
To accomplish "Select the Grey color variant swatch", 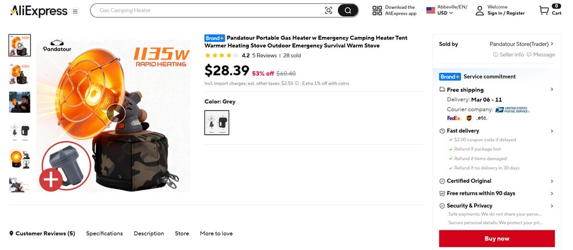I will tap(217, 123).
